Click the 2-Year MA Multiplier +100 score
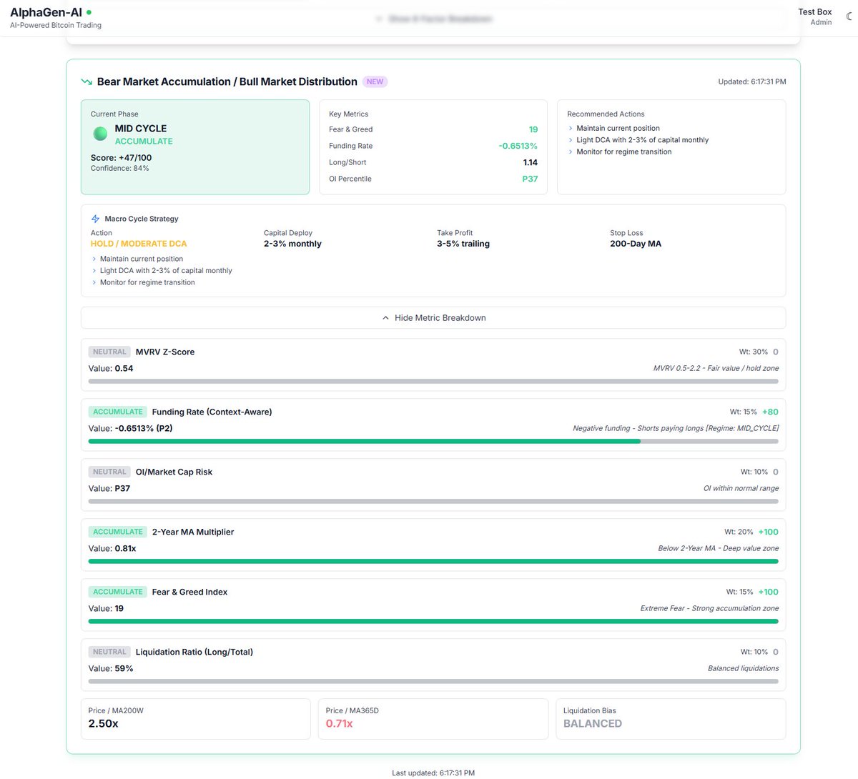This screenshot has height=779, width=858. (769, 532)
